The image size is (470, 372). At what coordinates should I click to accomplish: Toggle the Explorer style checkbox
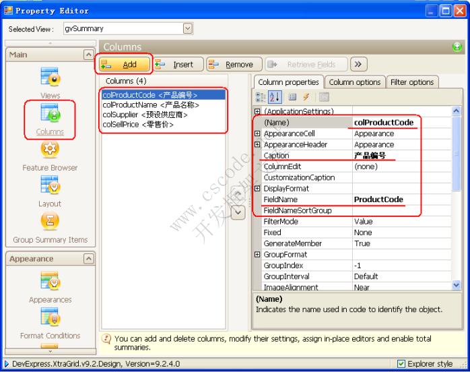[402, 364]
